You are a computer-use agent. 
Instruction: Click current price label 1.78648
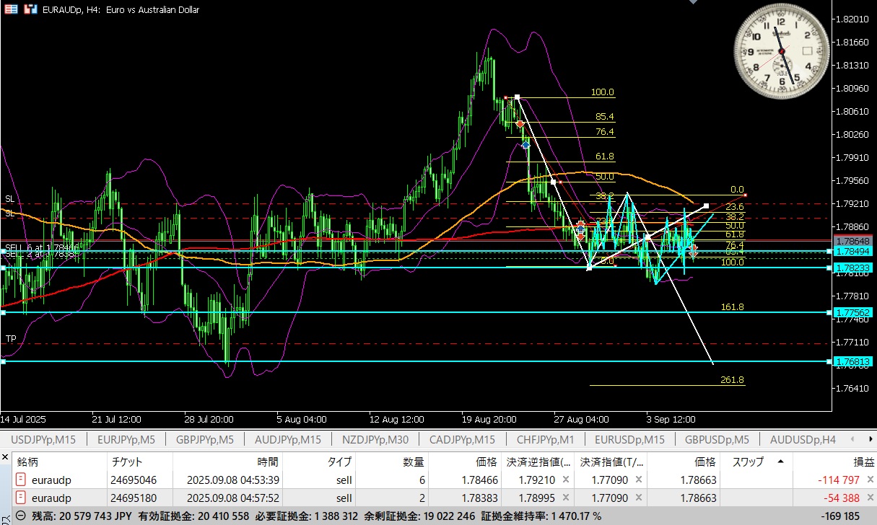(x=852, y=241)
